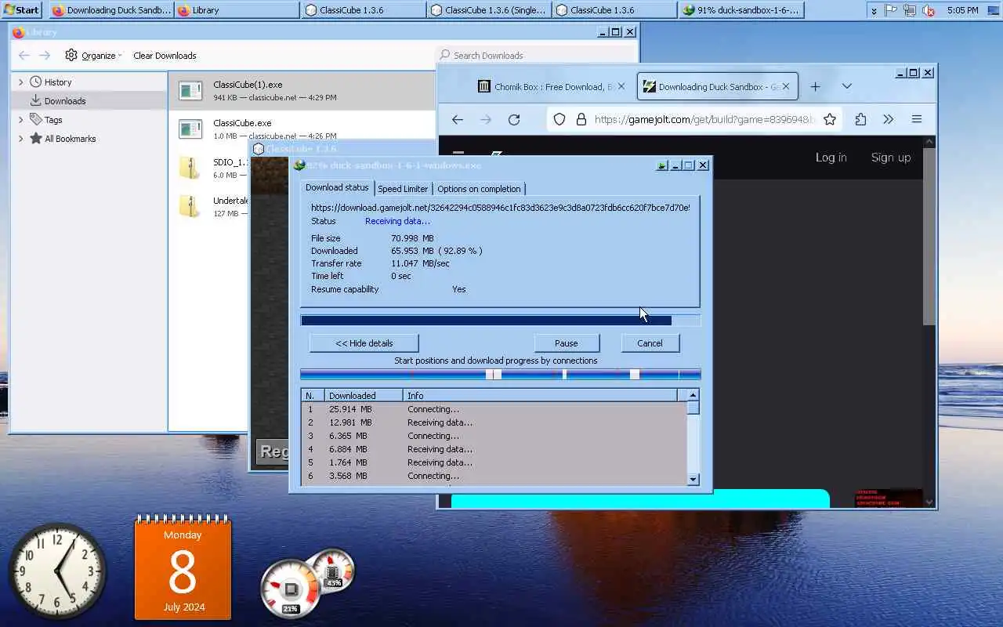Switch to Options on completion tab

coord(479,189)
